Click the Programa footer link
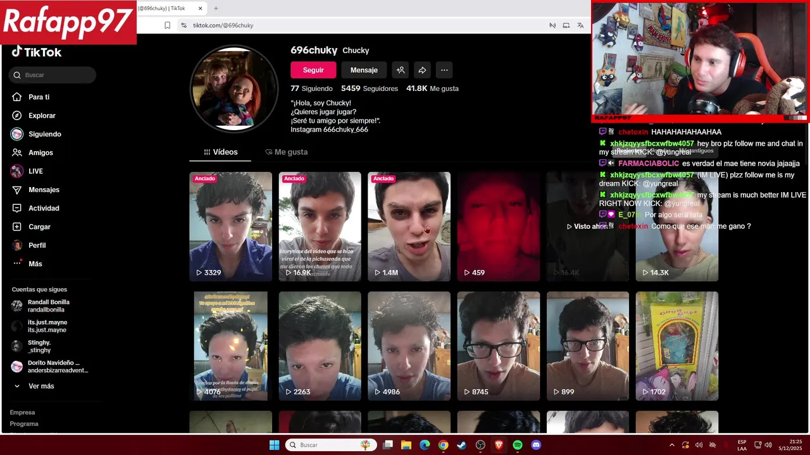810x455 pixels. (x=24, y=423)
